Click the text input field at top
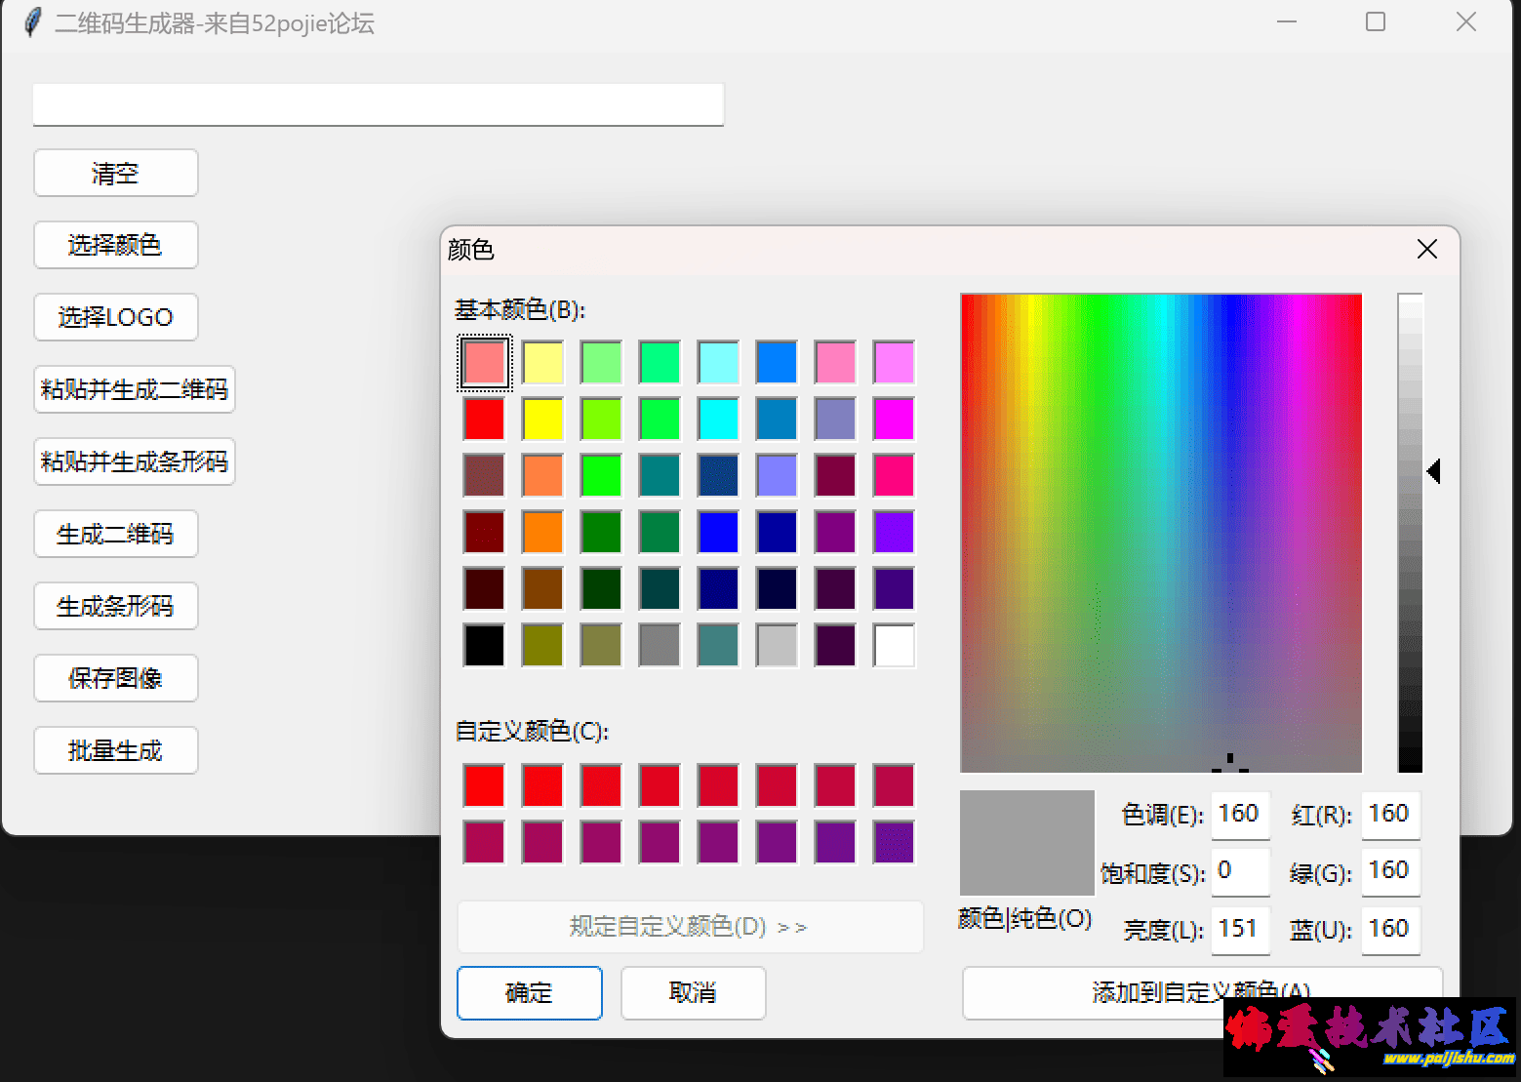 click(378, 103)
